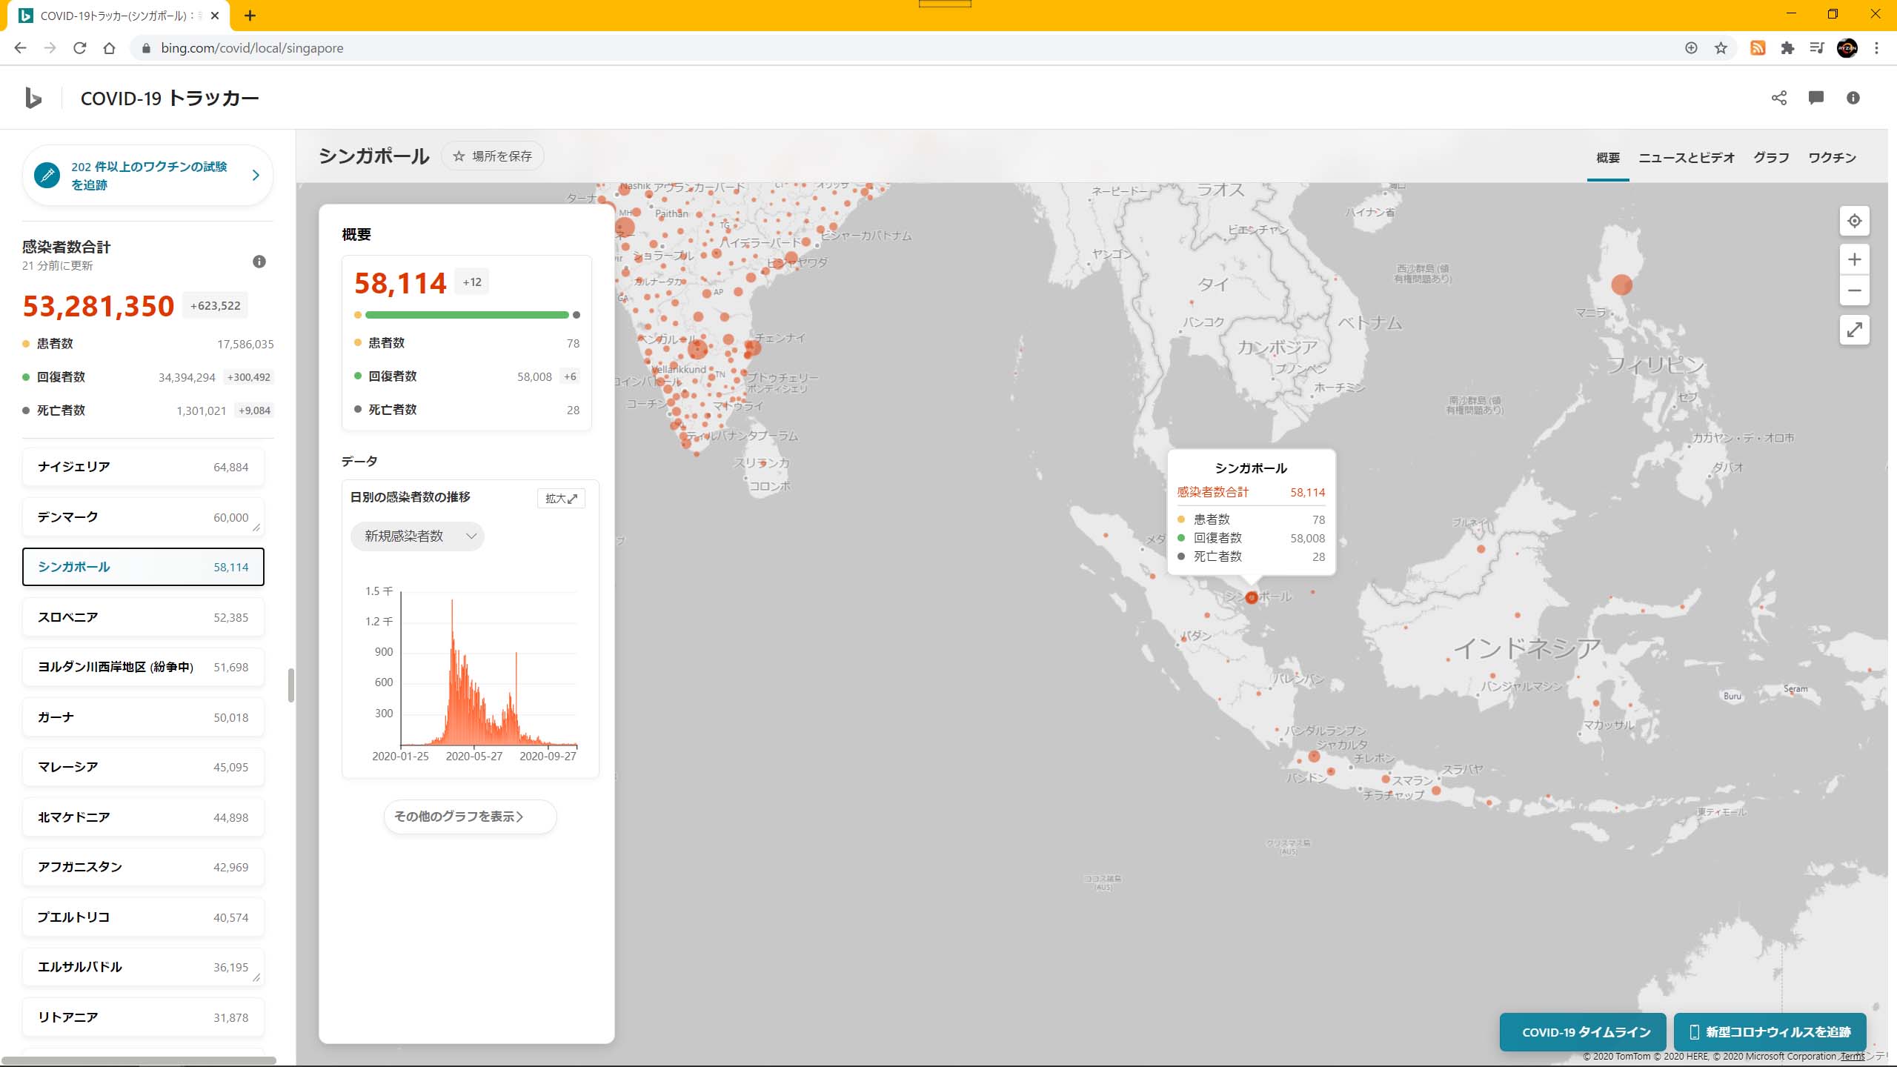Click the sidebar horizontal scrollbar

139,1060
